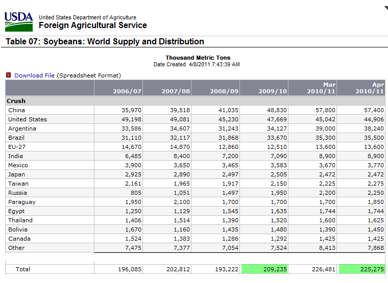
Task: Click Brazil value 33,670
Action: point(277,138)
